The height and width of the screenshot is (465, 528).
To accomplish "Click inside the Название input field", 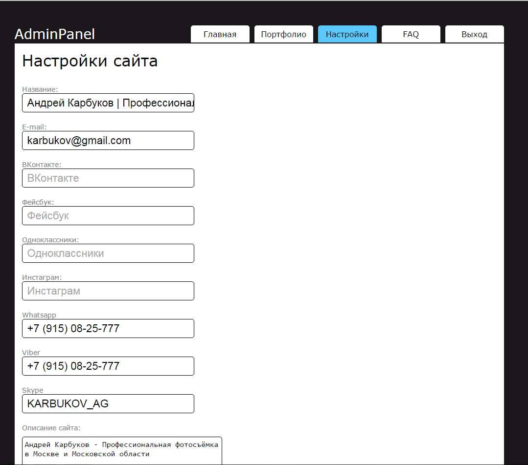I will pyautogui.click(x=108, y=103).
